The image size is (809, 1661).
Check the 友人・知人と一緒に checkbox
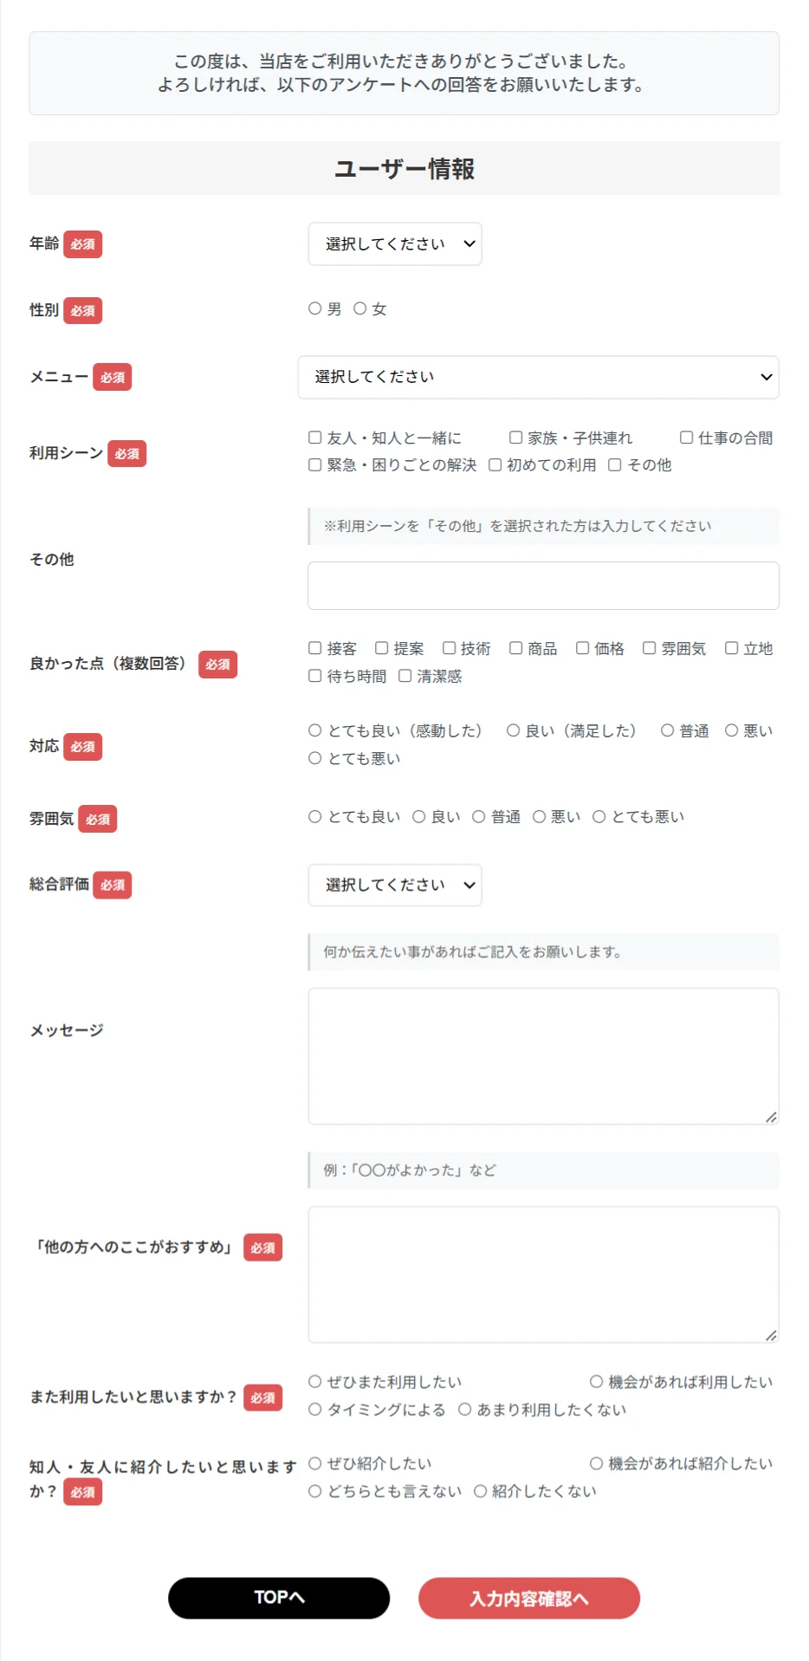coord(315,438)
